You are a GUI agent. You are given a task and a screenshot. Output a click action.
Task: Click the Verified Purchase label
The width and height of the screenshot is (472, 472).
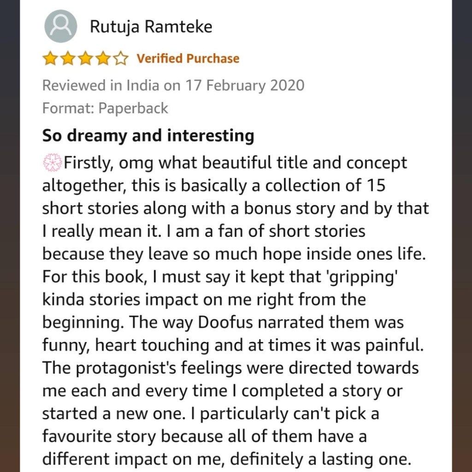(188, 59)
